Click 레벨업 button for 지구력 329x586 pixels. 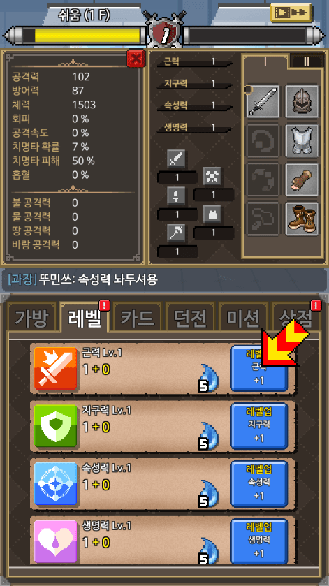pyautogui.click(x=258, y=426)
